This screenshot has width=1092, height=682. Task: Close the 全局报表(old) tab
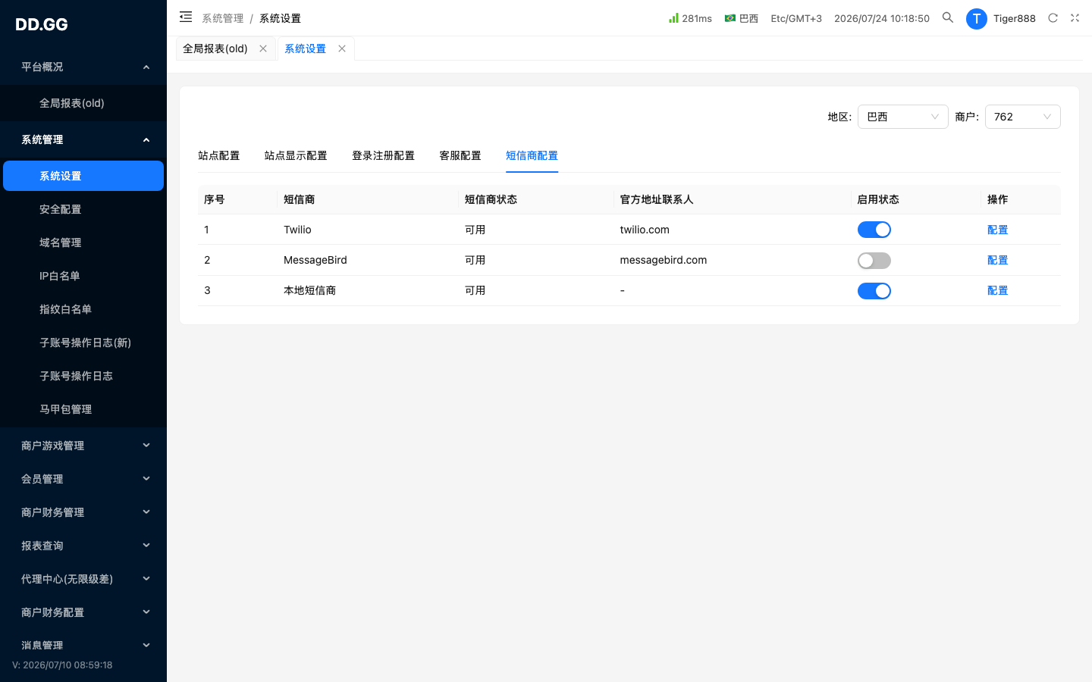263,48
